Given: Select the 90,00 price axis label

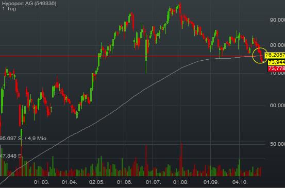Looking at the screenshot, I should coord(277,20).
